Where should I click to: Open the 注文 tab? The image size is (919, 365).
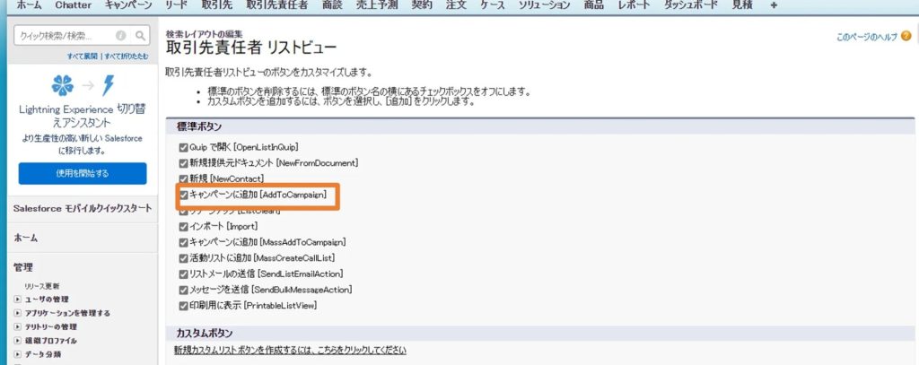click(456, 4)
